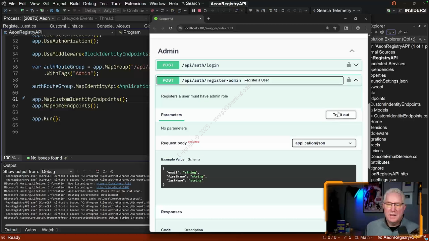429x241 pixels.
Task: Open the application/json content type dropdown
Action: point(323,143)
